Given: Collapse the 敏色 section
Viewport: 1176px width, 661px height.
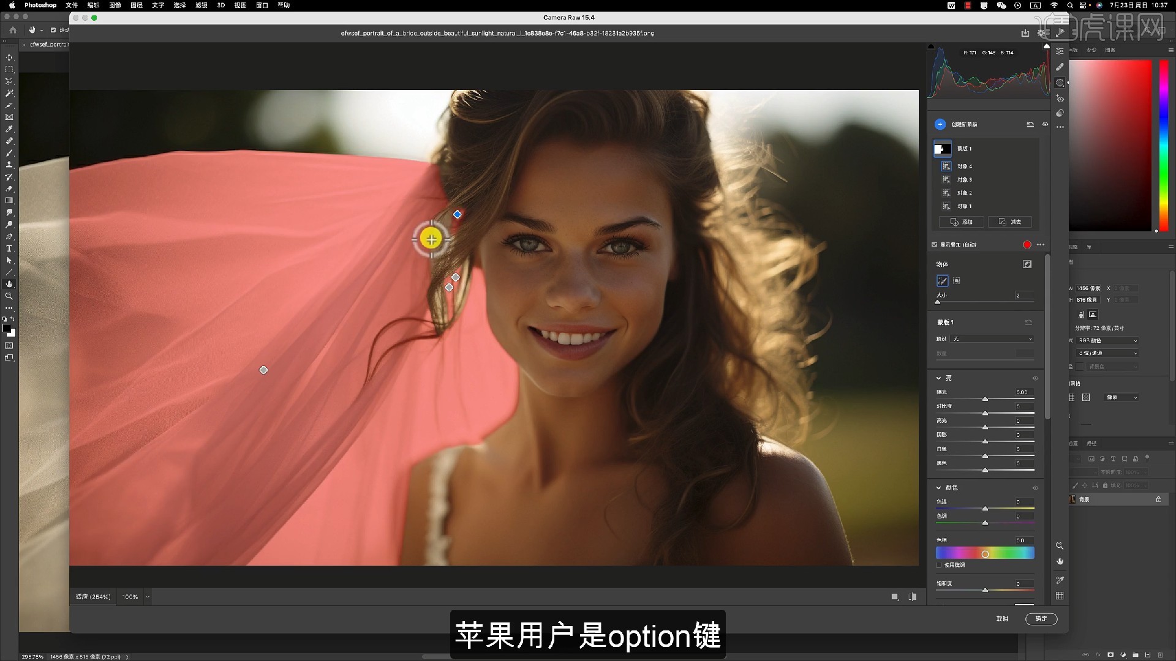Looking at the screenshot, I should [x=938, y=488].
